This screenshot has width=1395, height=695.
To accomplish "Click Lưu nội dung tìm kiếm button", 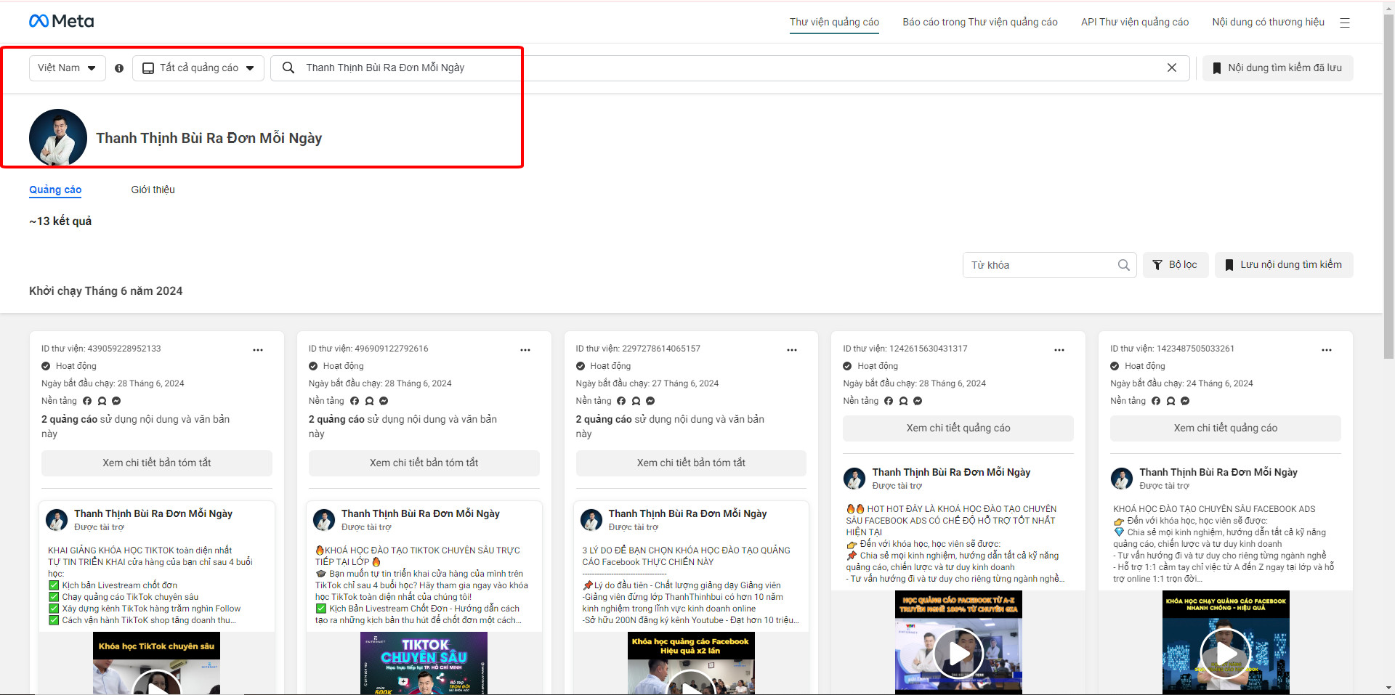I will (x=1284, y=265).
